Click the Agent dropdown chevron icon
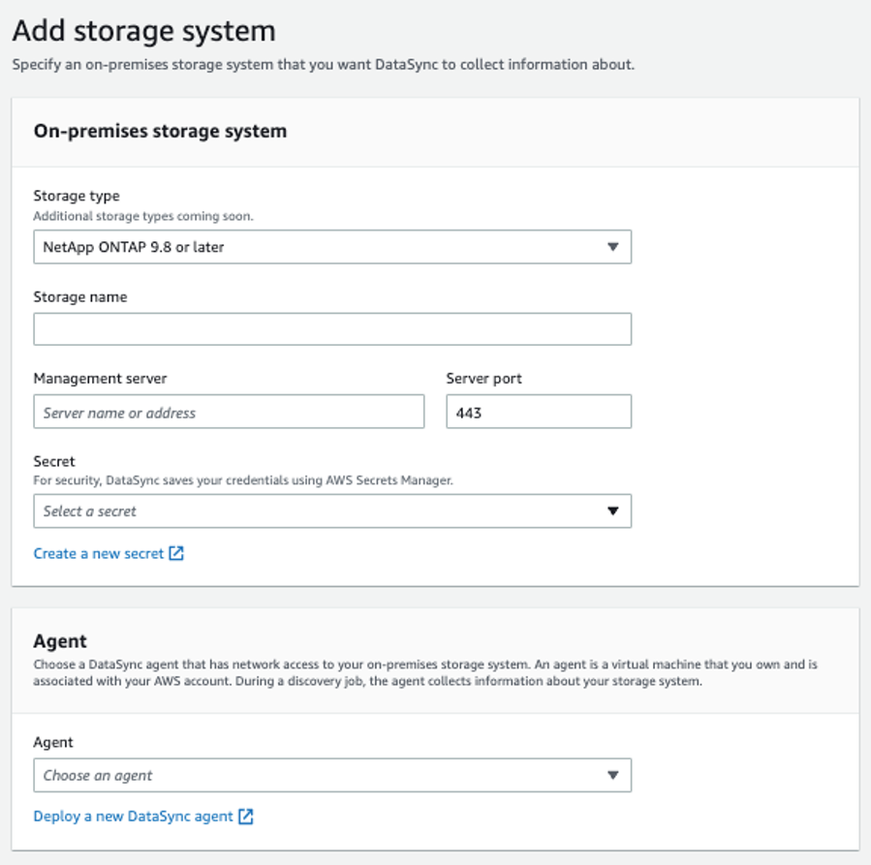The height and width of the screenshot is (865, 871). (613, 775)
